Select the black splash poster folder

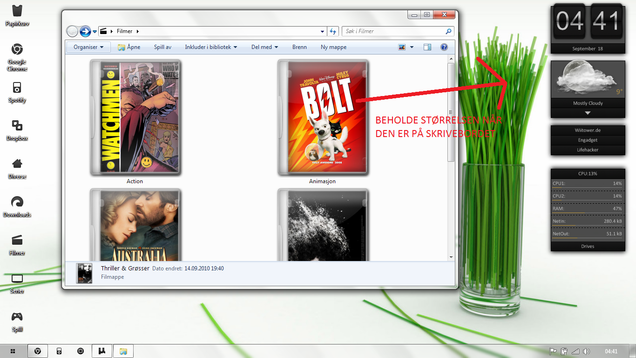pos(323,225)
